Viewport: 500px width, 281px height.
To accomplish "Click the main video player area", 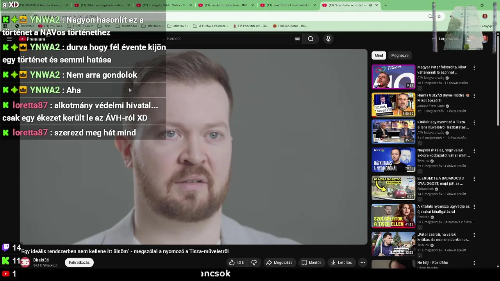I will (193, 146).
